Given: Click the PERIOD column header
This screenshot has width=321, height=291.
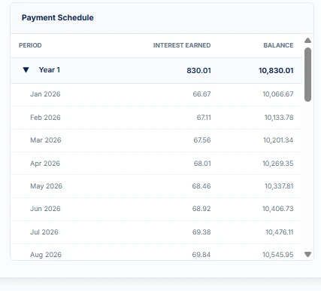Looking at the screenshot, I should pyautogui.click(x=30, y=45).
